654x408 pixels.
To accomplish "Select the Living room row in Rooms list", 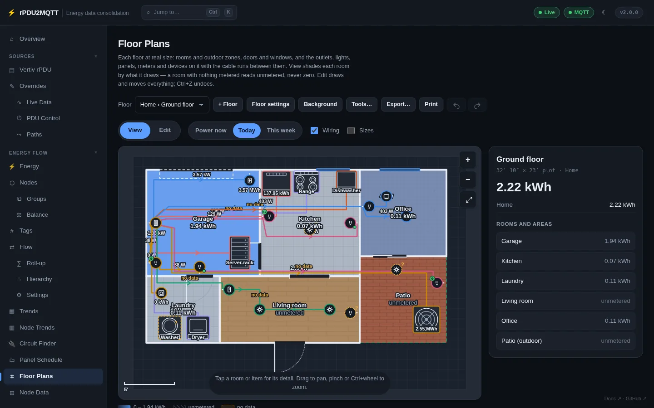I will (x=565, y=301).
